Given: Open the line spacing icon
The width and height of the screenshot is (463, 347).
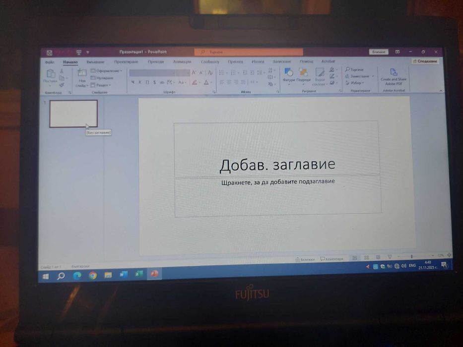Looking at the screenshot, I should pyautogui.click(x=260, y=72).
